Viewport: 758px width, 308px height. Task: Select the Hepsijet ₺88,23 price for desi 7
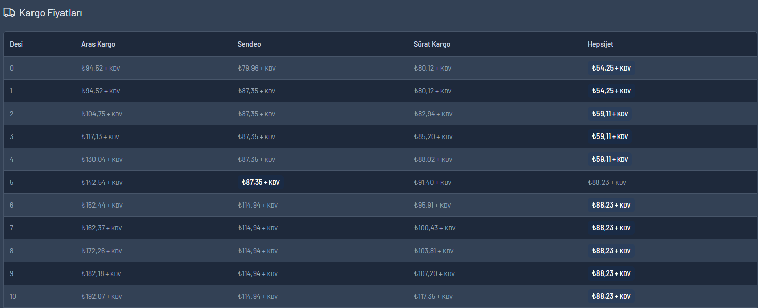click(x=612, y=228)
